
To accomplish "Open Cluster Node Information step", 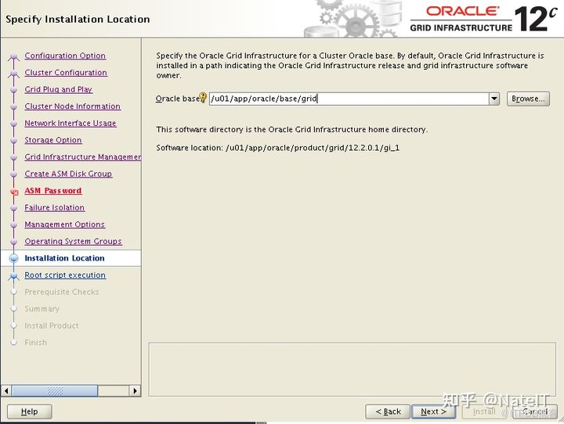I will [x=73, y=106].
